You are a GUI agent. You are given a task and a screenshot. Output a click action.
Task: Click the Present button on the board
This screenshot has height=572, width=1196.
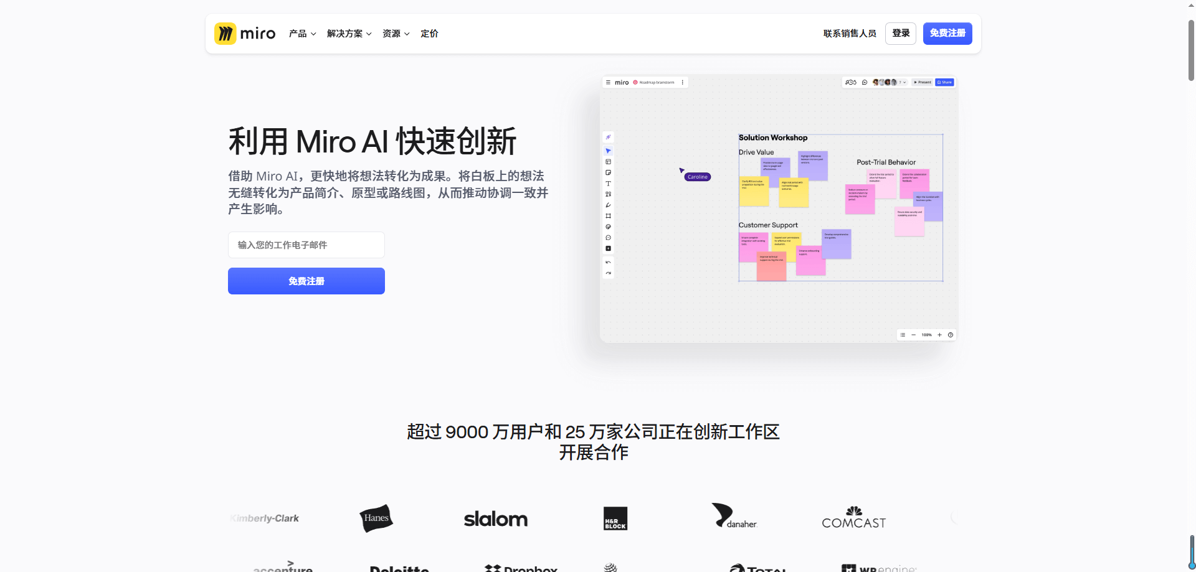(x=923, y=82)
